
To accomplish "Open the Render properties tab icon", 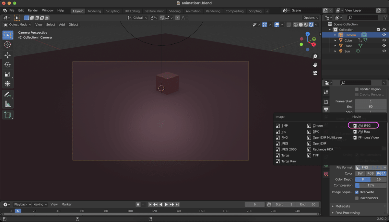I will point(326,102).
